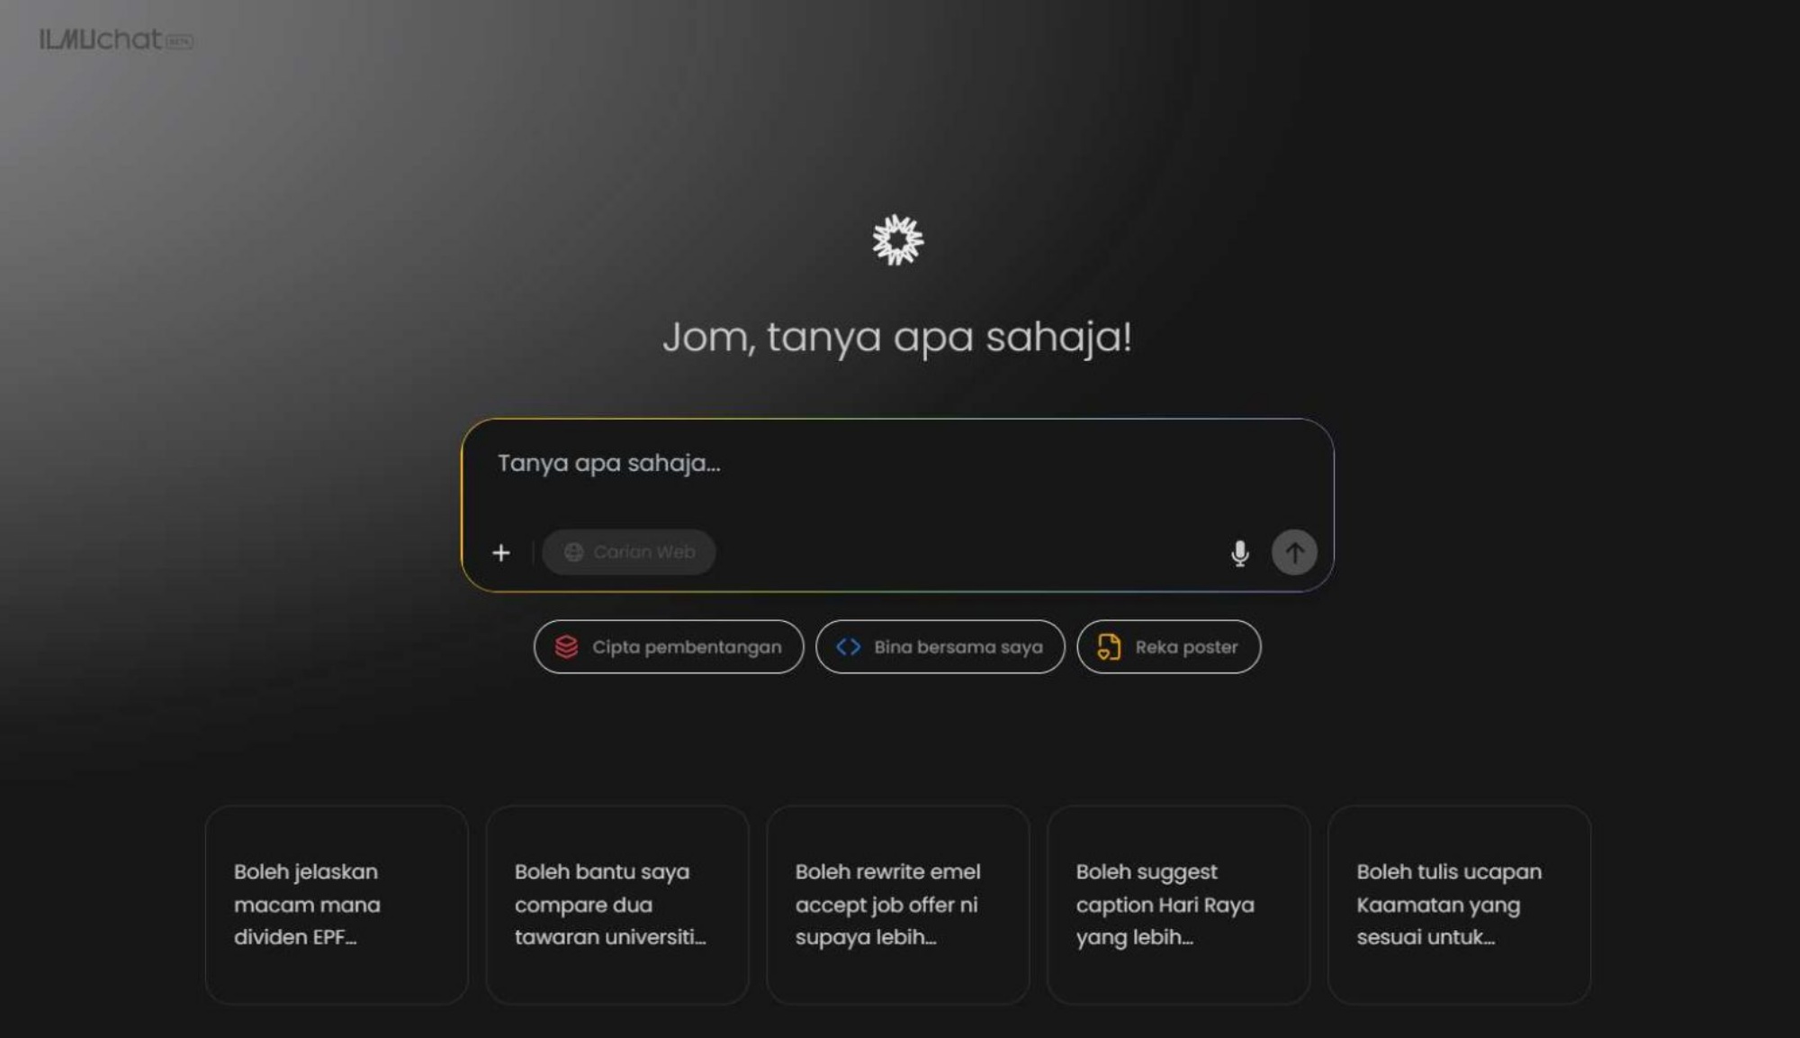
Task: Activate the microphone voice input icon
Action: point(1239,553)
